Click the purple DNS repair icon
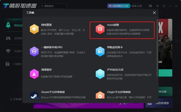This screenshot has width=181, height=112. (34, 52)
